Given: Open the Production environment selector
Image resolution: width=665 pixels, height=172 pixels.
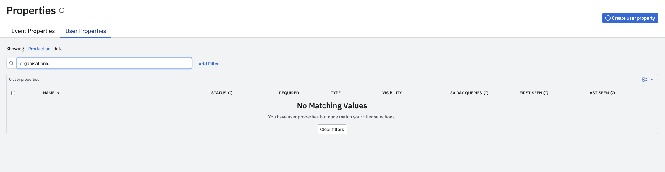Looking at the screenshot, I should 39,49.
